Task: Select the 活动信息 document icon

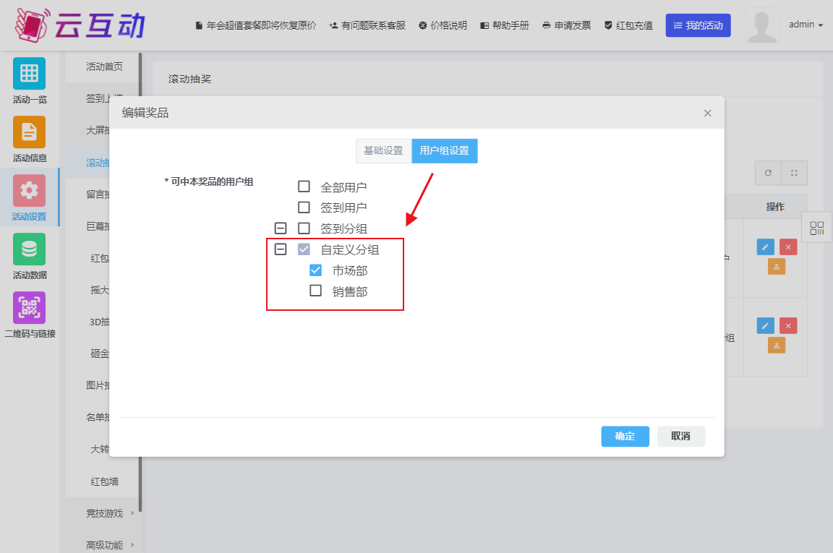Action: point(29,132)
